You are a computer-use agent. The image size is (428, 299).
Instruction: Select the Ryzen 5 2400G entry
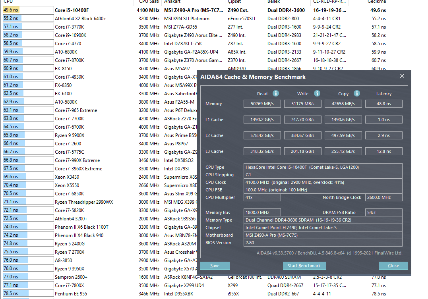[70, 244]
